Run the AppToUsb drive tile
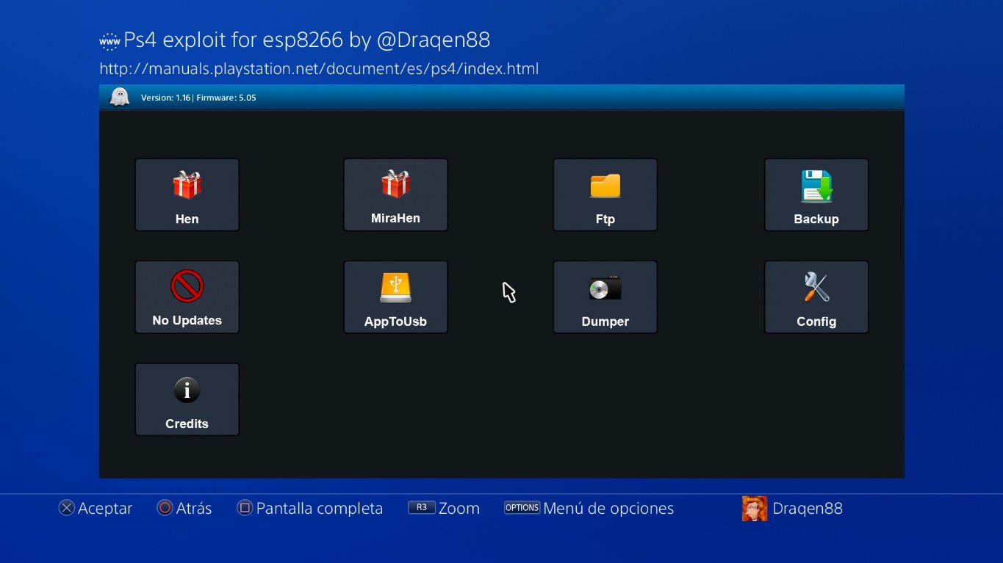Screen dimensions: 1003x563 (x=395, y=297)
